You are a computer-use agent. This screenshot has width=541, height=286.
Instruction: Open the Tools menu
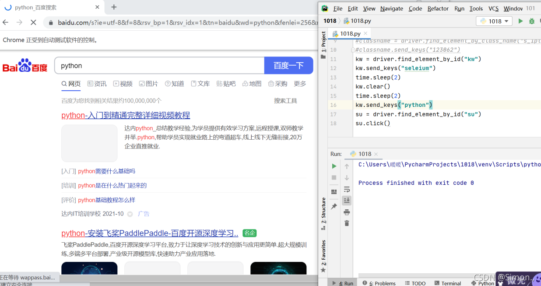(x=476, y=8)
